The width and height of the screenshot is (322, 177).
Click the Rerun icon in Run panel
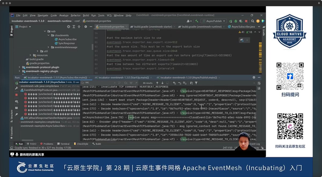(x=16, y=83)
